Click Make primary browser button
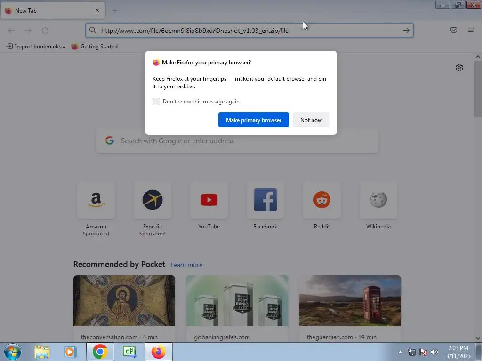Screen dimensions: 482x361 click(x=254, y=120)
